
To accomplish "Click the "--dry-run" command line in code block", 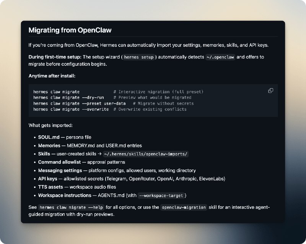I will 68,98.
